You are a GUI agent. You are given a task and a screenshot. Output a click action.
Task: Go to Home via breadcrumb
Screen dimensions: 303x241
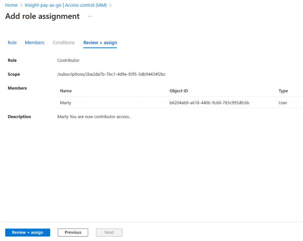point(11,5)
